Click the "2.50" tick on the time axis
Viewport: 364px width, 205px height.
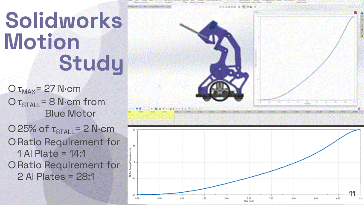tap(249, 198)
